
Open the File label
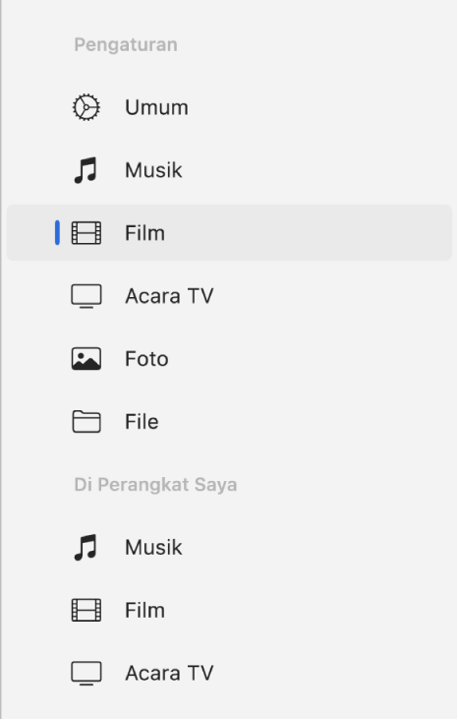coord(142,422)
